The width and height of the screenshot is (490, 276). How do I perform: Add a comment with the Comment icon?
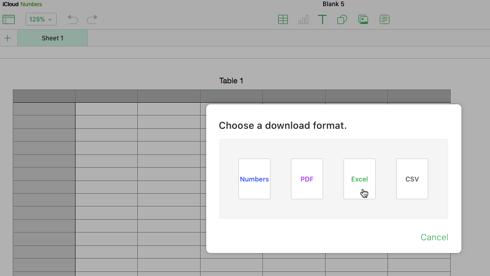pos(384,19)
